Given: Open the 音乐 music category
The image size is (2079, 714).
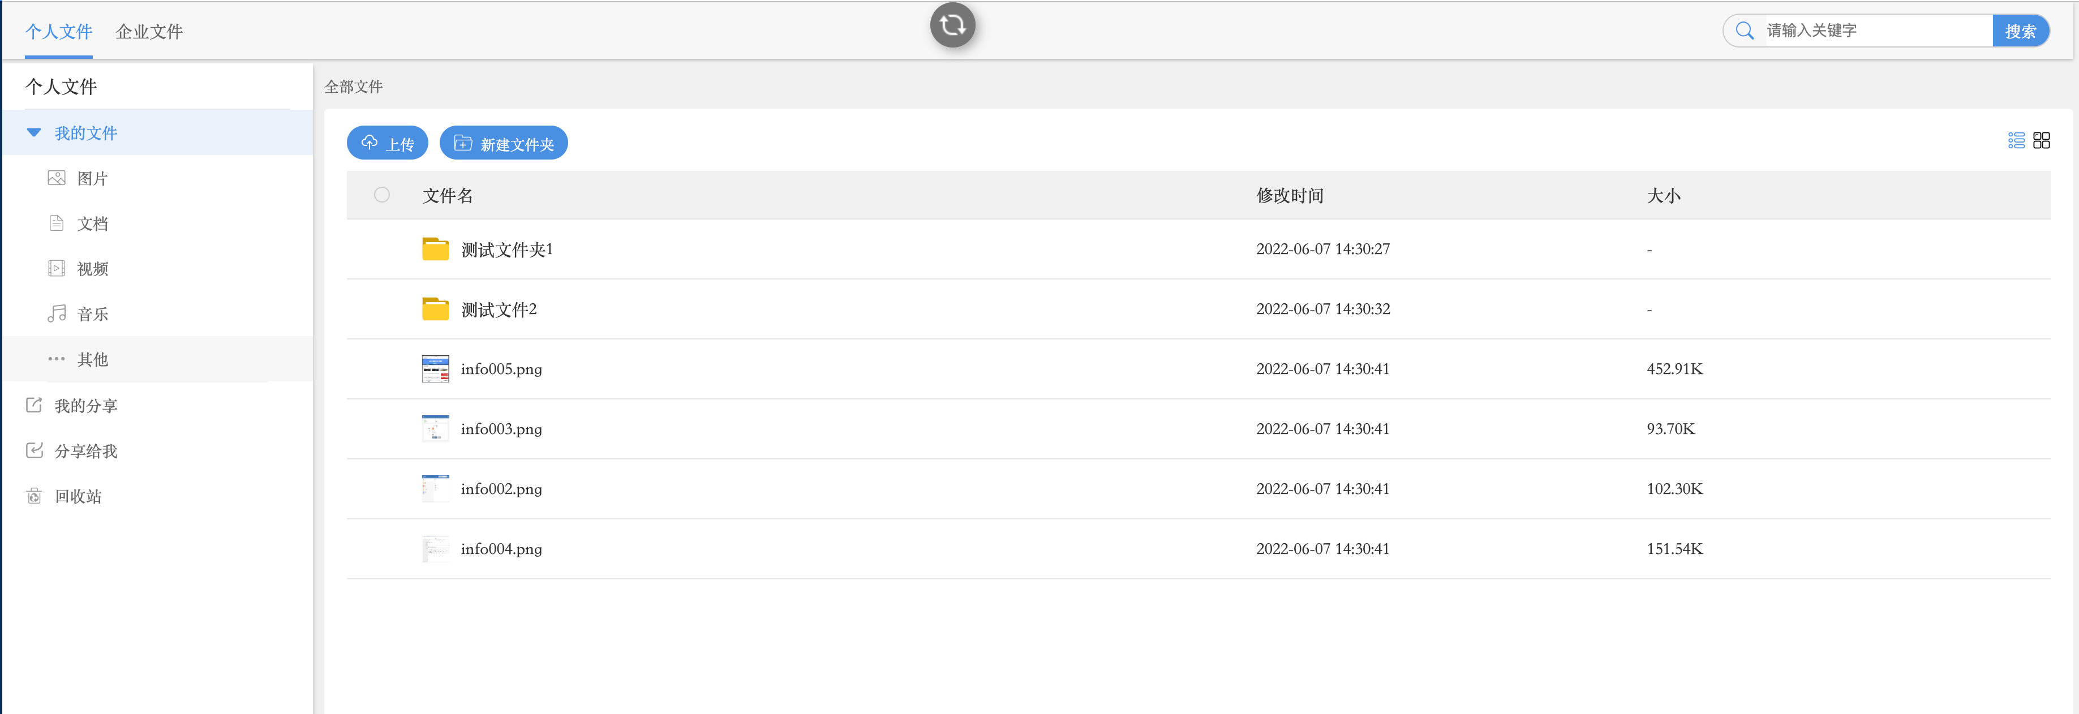Looking at the screenshot, I should (91, 314).
